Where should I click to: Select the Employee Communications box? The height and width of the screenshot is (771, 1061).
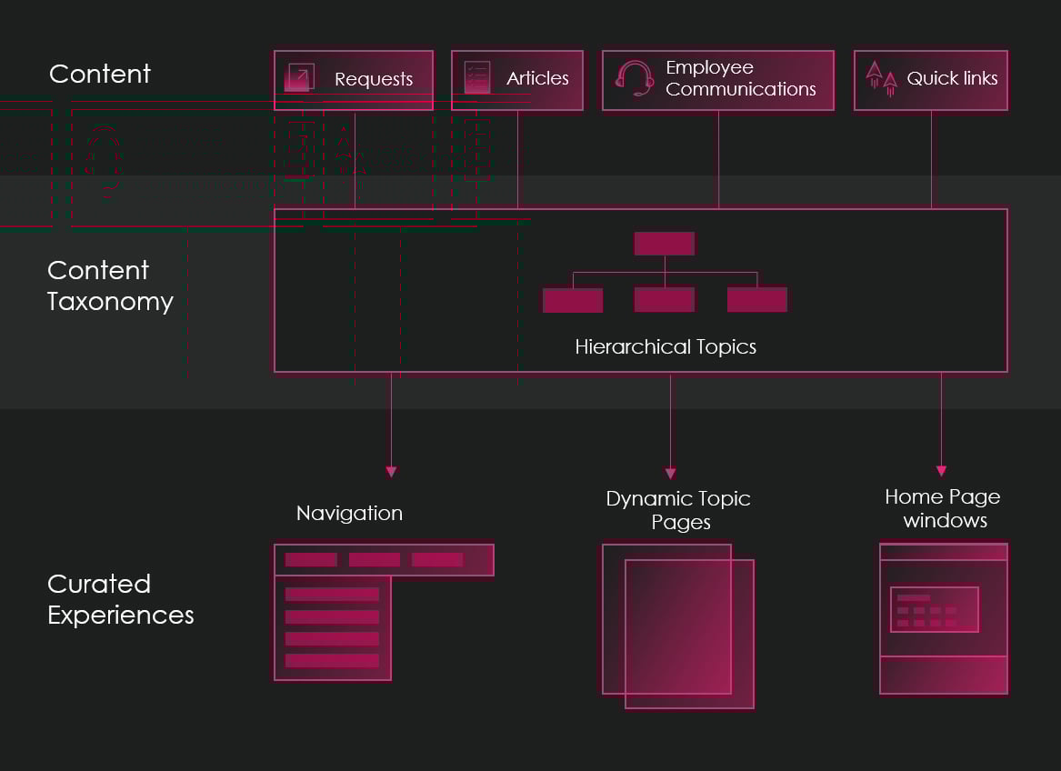point(718,80)
